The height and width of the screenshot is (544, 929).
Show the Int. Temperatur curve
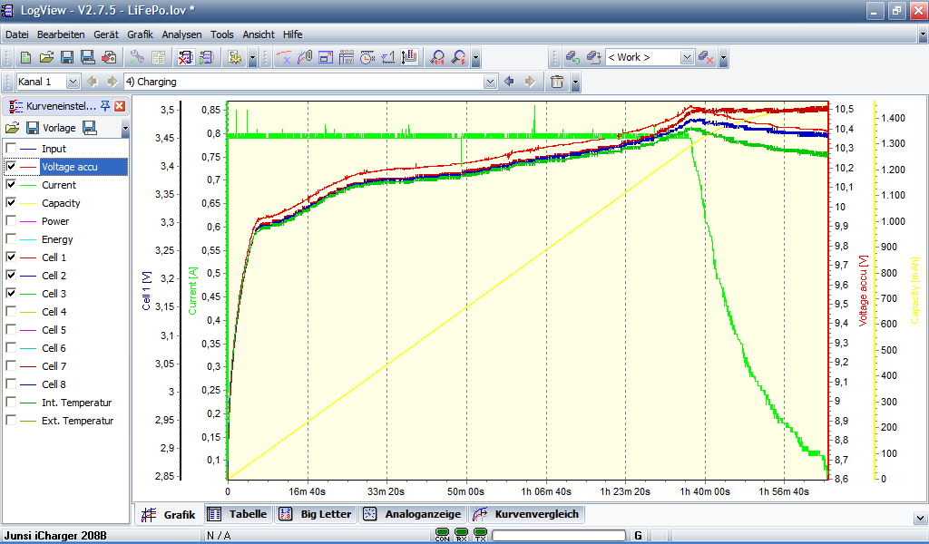click(x=11, y=402)
